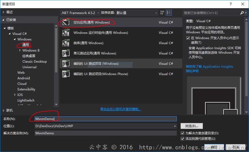Select Cloud tree item
The height and width of the screenshot is (152, 249).
[x=22, y=84]
